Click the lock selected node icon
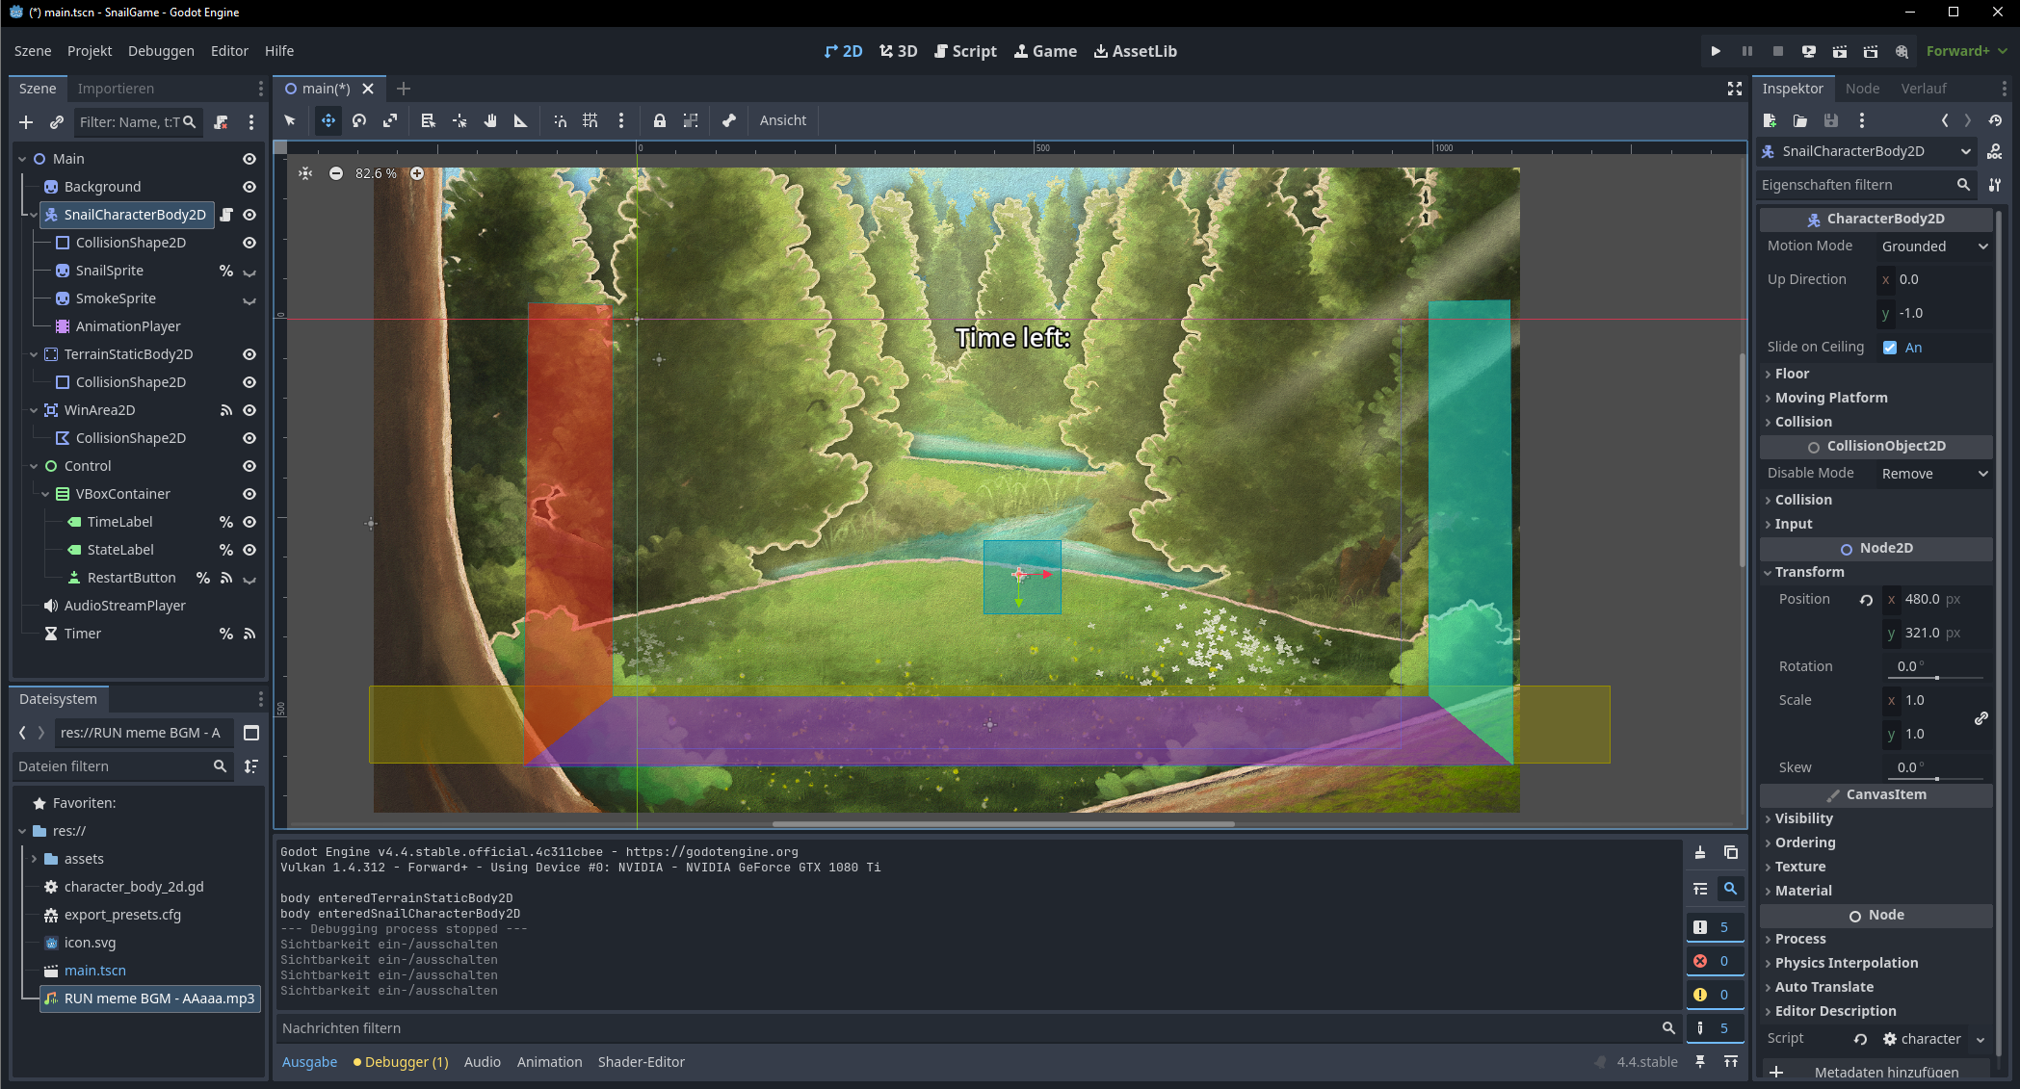The width and height of the screenshot is (2020, 1089). (x=660, y=120)
